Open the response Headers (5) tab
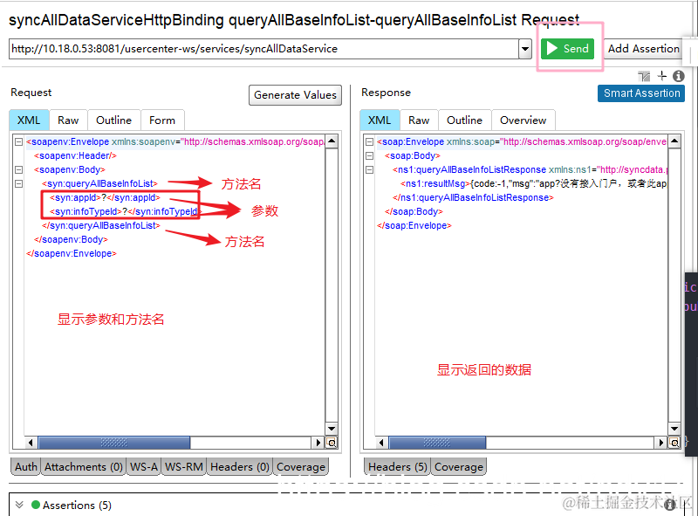Screen dimensions: 698x516 (x=397, y=466)
